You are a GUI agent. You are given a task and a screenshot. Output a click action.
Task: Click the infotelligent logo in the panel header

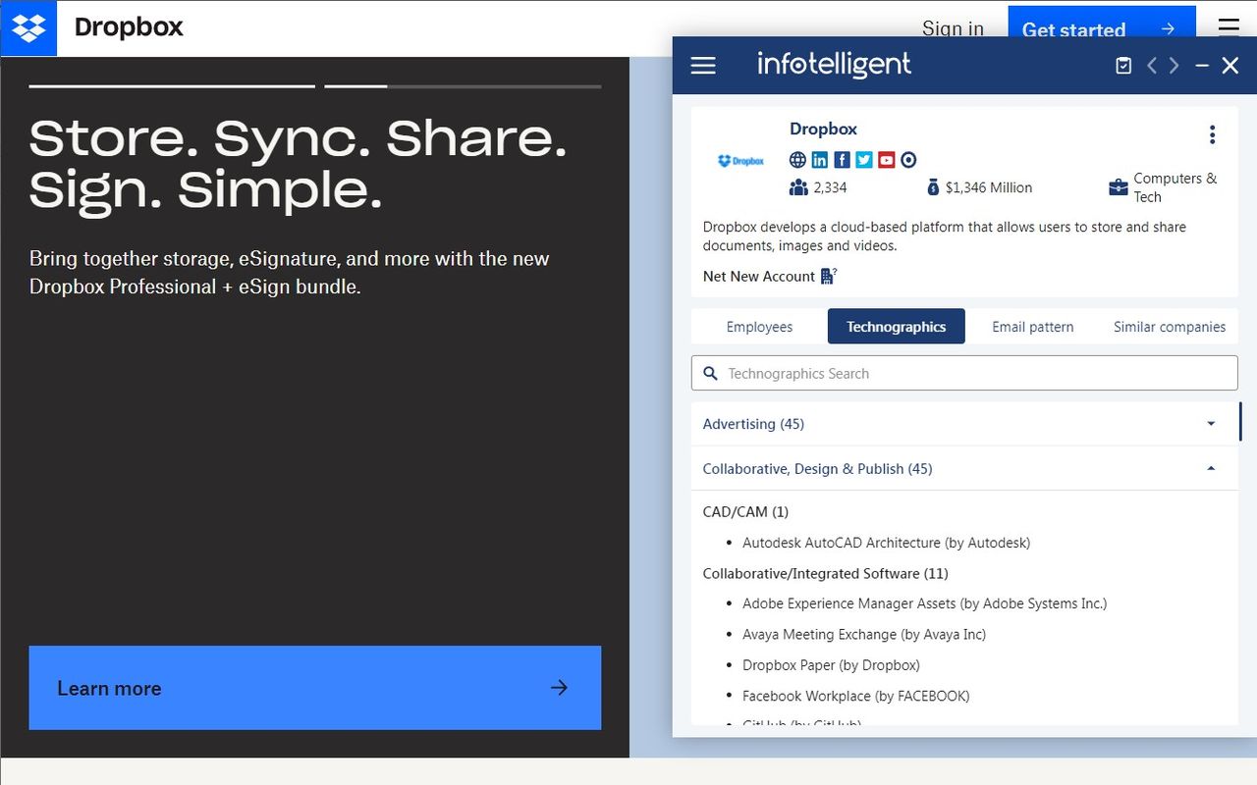point(834,65)
